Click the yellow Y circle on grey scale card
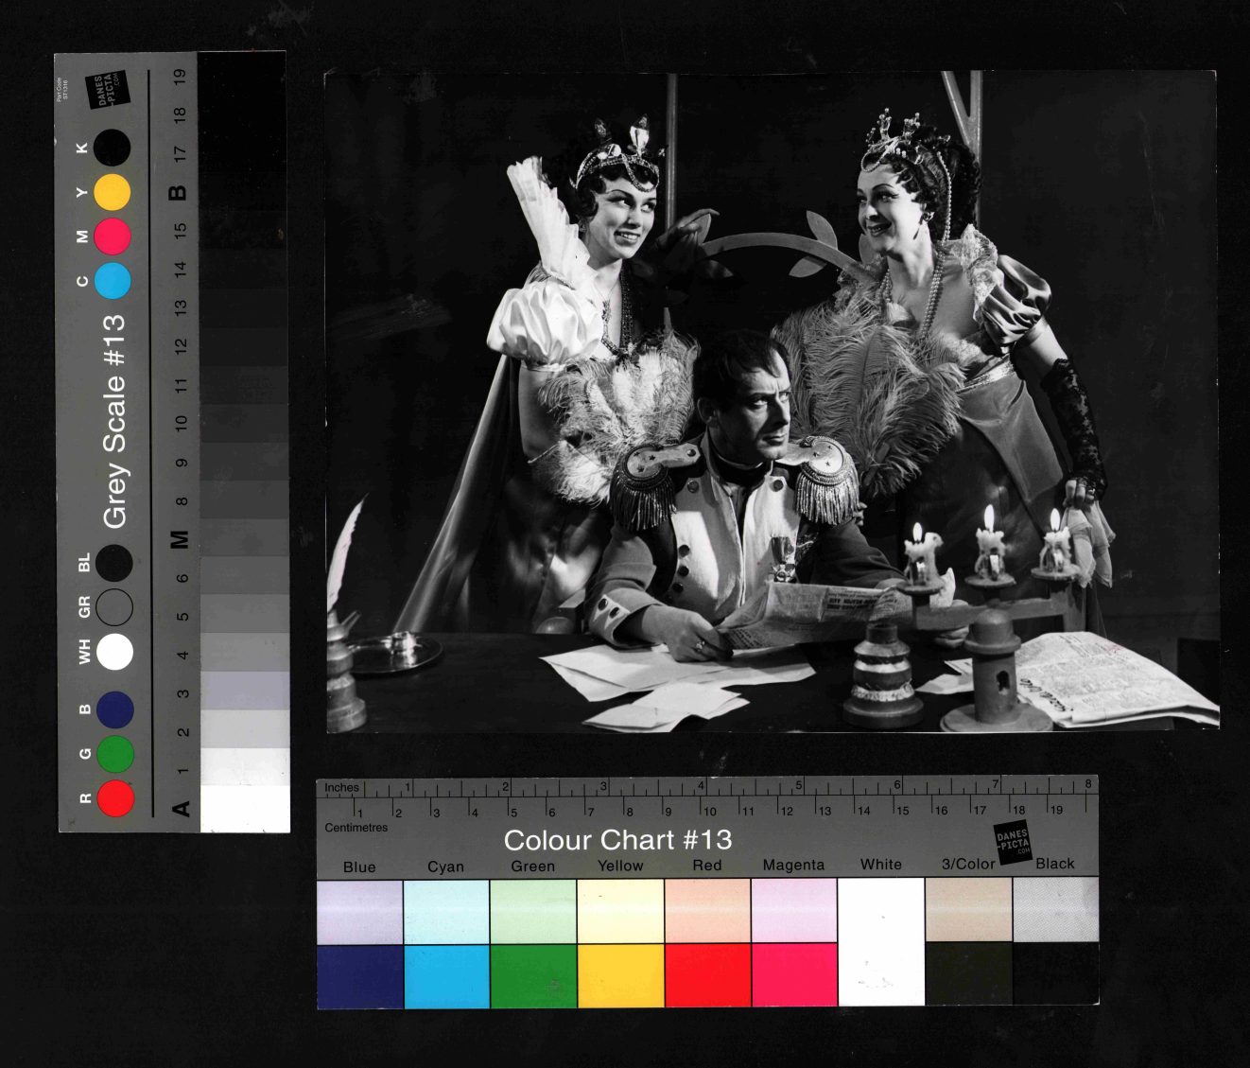This screenshot has height=1068, width=1250. (x=112, y=192)
